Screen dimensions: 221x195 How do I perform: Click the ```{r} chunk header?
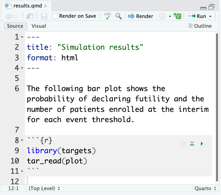coord(39,140)
